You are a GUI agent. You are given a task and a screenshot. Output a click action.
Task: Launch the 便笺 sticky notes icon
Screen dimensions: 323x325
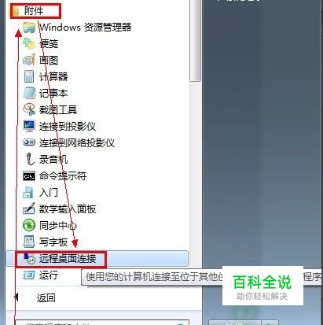point(29,43)
